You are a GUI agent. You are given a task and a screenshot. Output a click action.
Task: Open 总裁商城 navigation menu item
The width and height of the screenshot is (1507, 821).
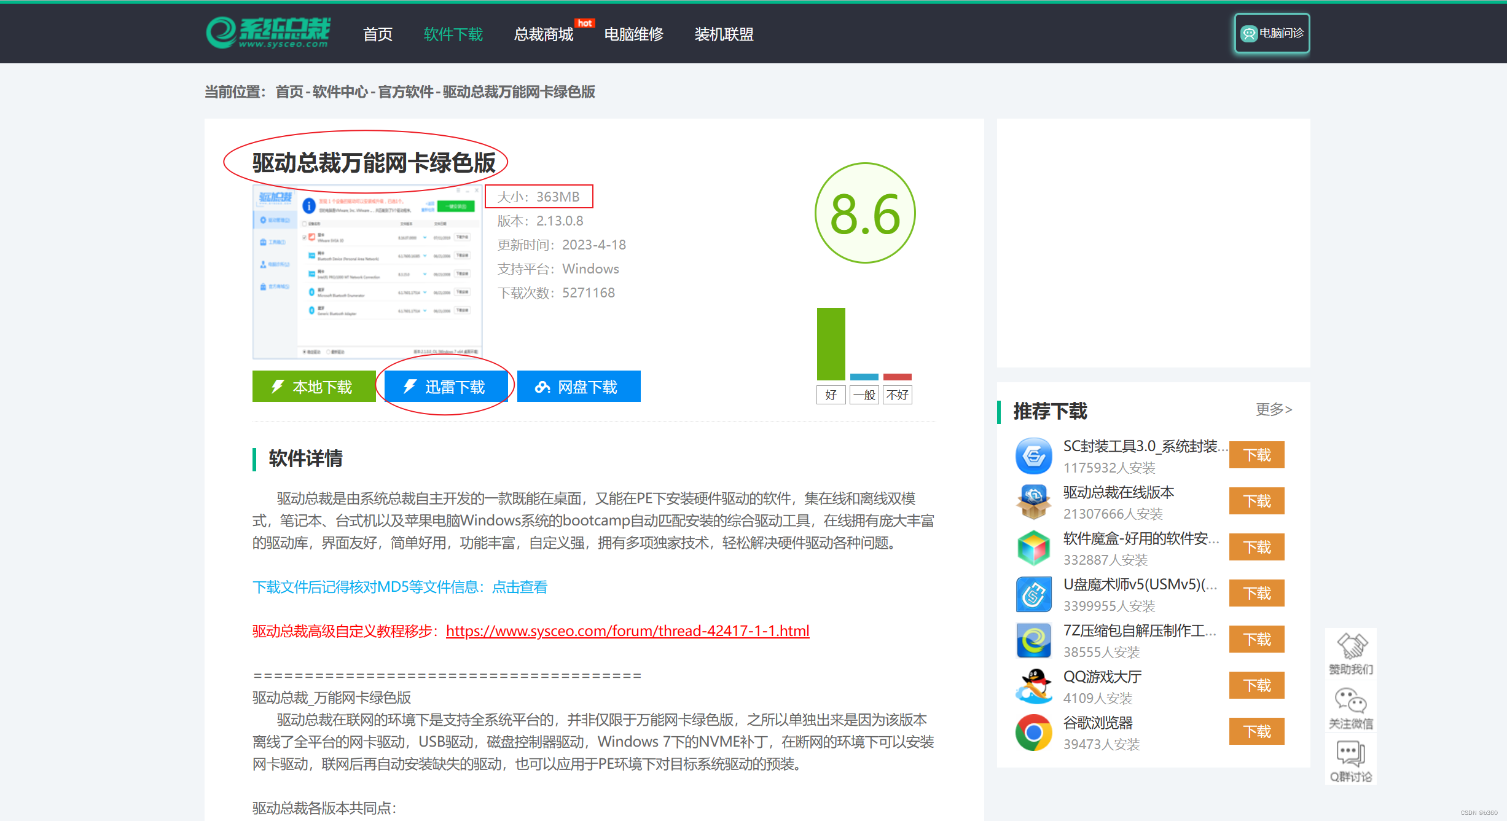(544, 34)
